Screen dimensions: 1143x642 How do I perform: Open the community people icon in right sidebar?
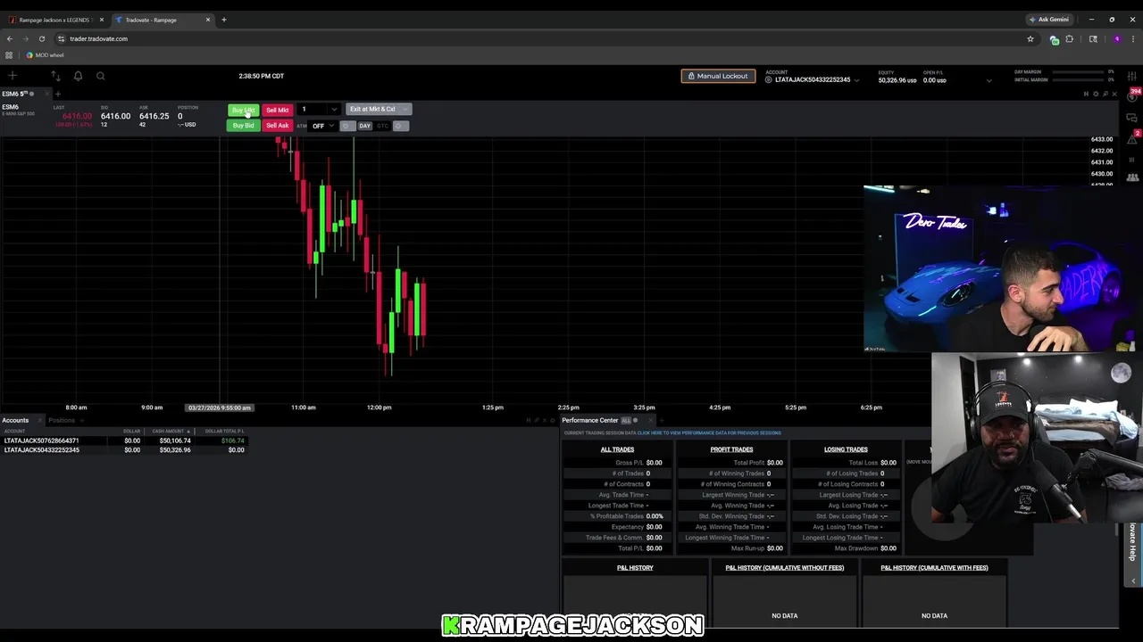point(1133,177)
